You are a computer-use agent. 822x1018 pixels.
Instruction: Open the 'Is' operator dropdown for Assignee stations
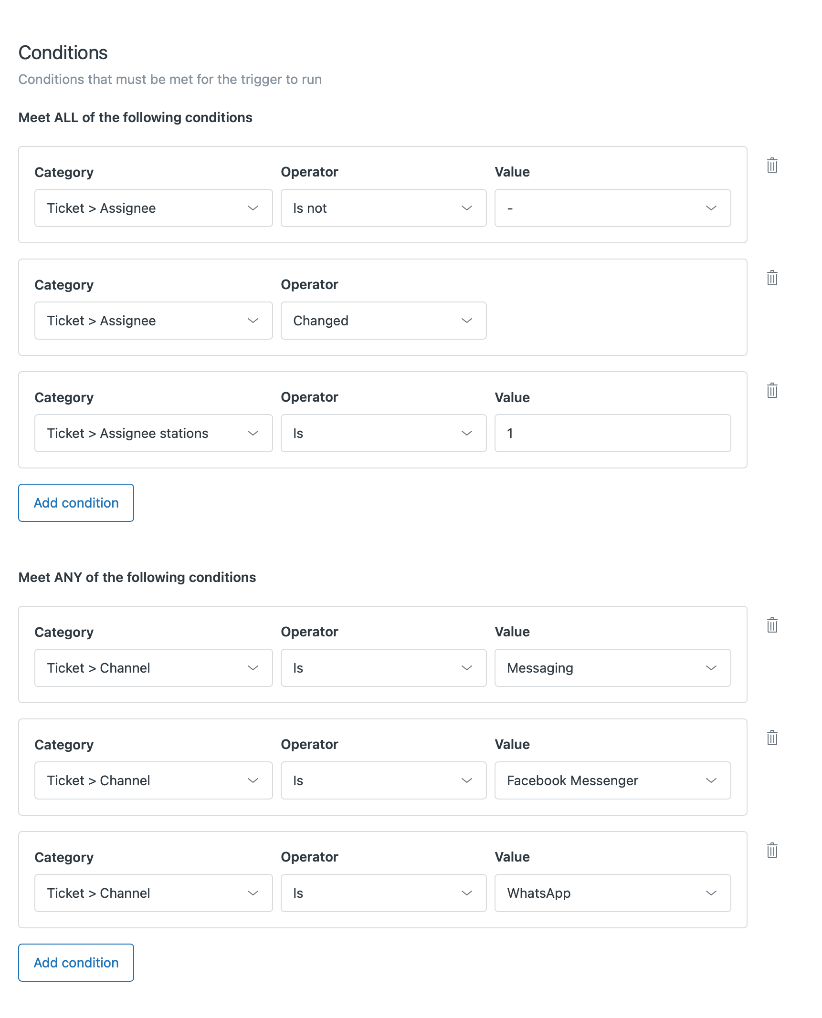point(383,433)
